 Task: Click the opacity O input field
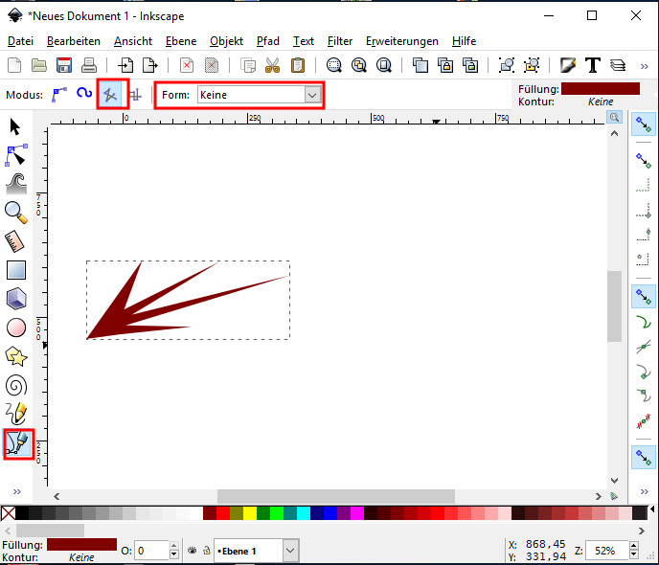(x=151, y=551)
